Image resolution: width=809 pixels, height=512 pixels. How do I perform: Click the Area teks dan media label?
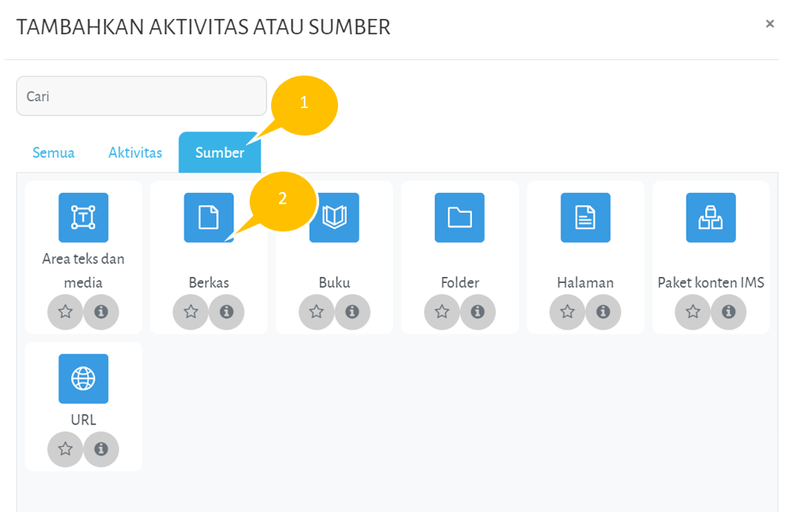83,270
